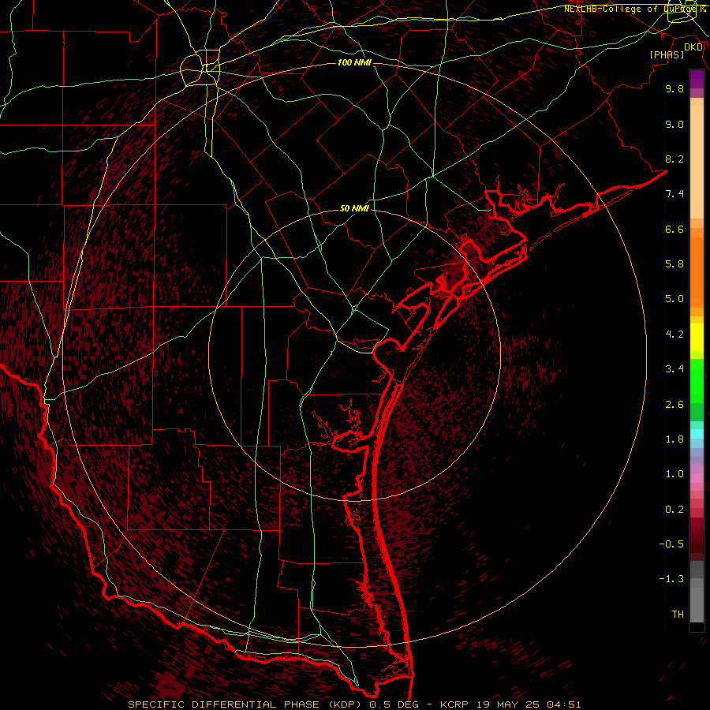The image size is (710, 710).
Task: Click the 4.2 legend value
Action: [674, 334]
